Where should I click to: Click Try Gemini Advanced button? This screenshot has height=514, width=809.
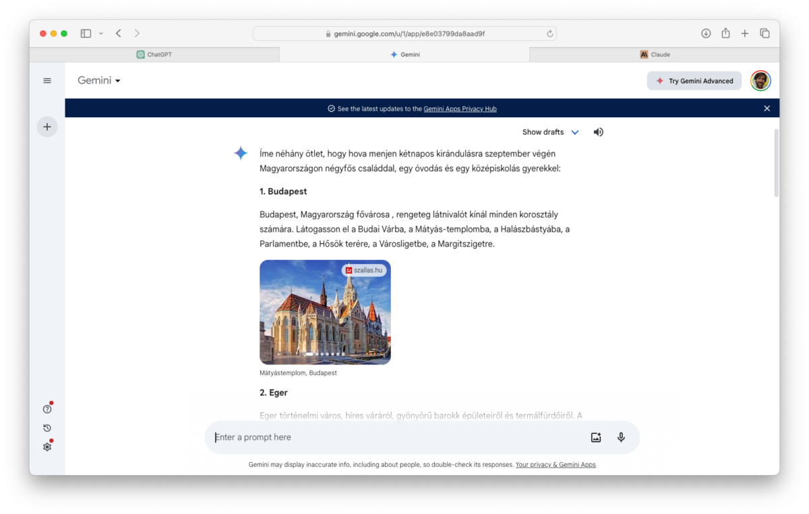tap(694, 81)
